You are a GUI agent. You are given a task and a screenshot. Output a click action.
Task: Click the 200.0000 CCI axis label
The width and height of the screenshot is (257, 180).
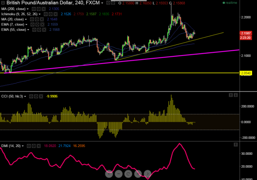pos(248,107)
